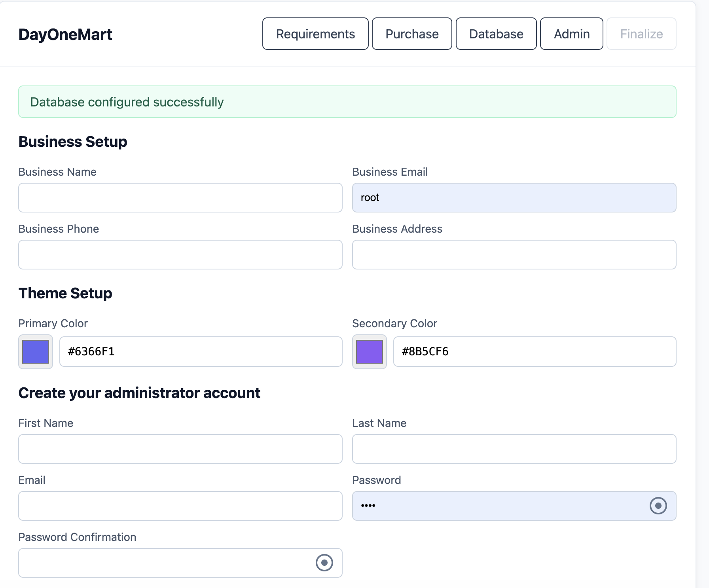Edit the #8B5CF6 secondary color hex
Image resolution: width=709 pixels, height=588 pixels.
pyautogui.click(x=535, y=351)
